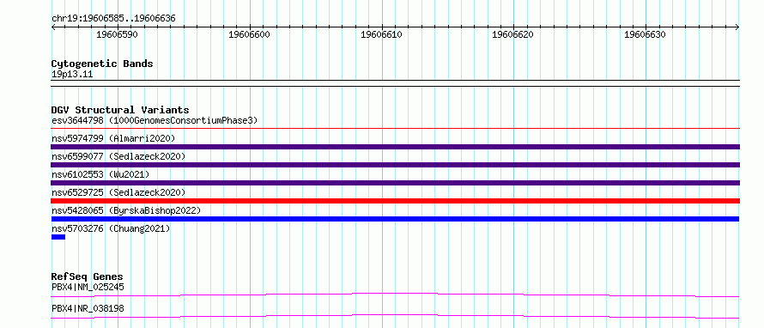Click the purple nsv6599077 variant bar

395,165
